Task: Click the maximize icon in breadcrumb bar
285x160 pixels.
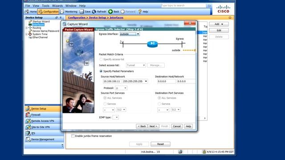Action: pyautogui.click(x=230, y=18)
